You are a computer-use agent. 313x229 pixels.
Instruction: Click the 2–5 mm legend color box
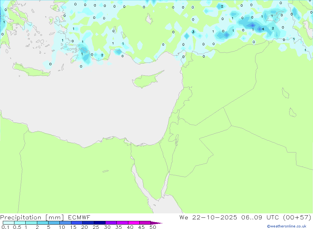(x=43, y=223)
